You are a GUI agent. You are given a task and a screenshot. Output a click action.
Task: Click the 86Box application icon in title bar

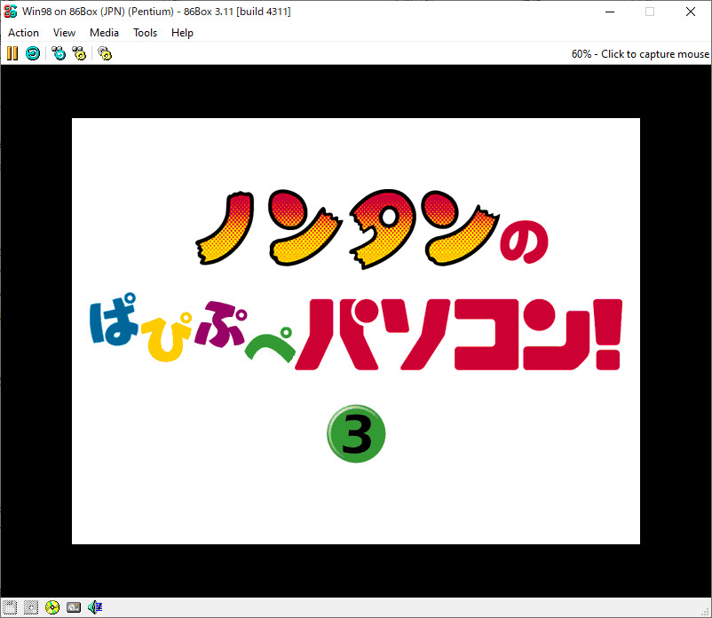(11, 12)
